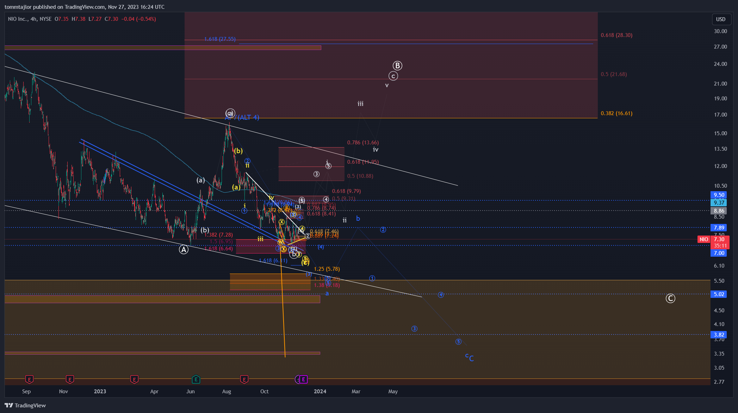Screen dimensions: 738x413
Task: Select the blue circled 5 projection label
Action: (x=458, y=342)
